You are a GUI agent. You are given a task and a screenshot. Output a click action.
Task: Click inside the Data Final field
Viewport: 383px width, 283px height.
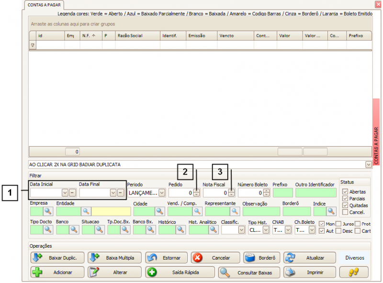pyautogui.click(x=93, y=192)
